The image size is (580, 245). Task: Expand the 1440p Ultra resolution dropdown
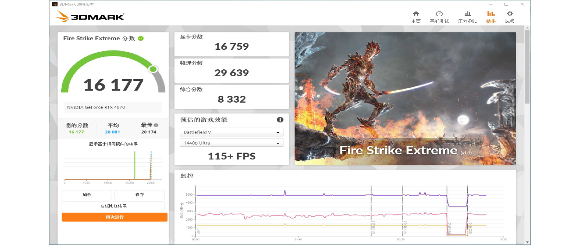pyautogui.click(x=231, y=143)
